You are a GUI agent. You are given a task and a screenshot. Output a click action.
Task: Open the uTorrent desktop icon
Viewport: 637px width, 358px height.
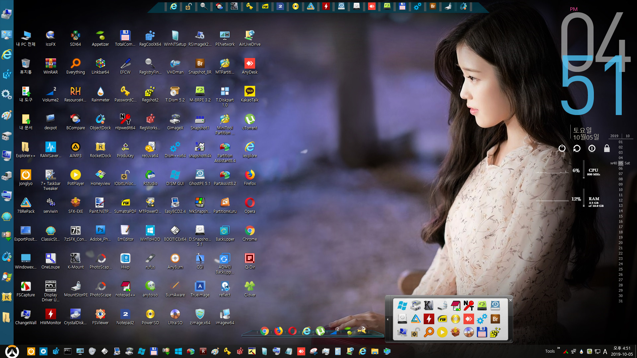(x=249, y=122)
